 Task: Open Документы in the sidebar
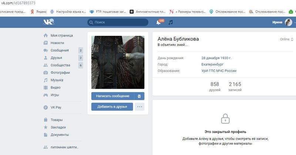[60, 135]
